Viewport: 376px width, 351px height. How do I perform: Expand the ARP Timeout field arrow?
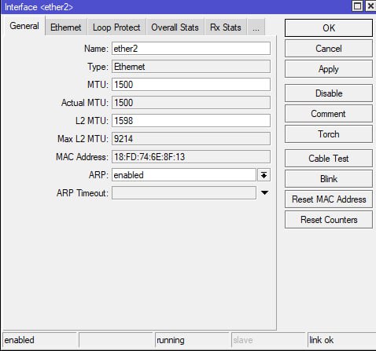264,193
